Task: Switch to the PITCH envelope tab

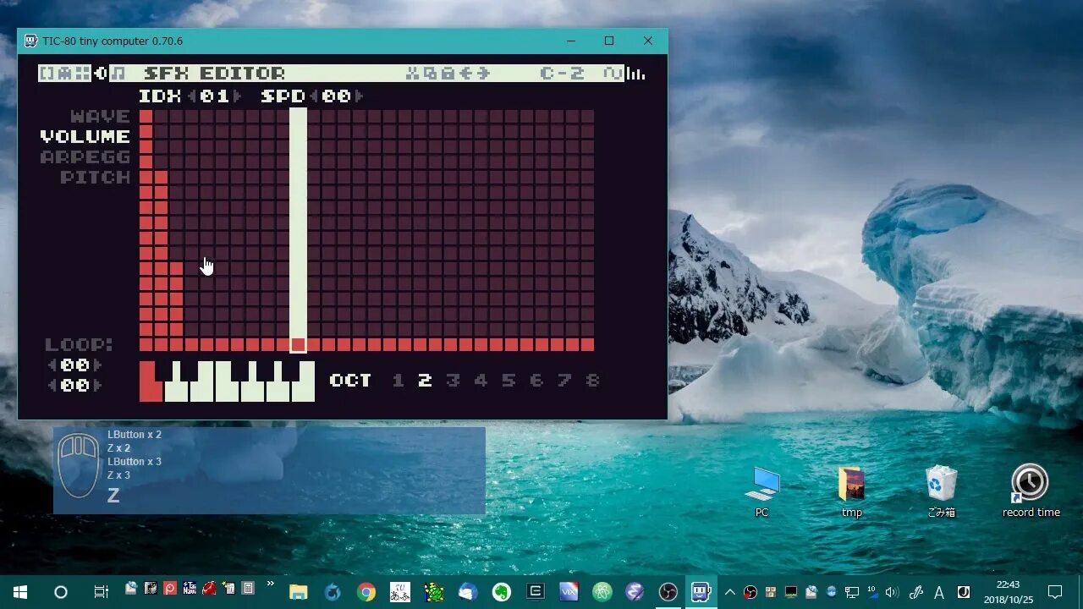Action: coord(96,178)
